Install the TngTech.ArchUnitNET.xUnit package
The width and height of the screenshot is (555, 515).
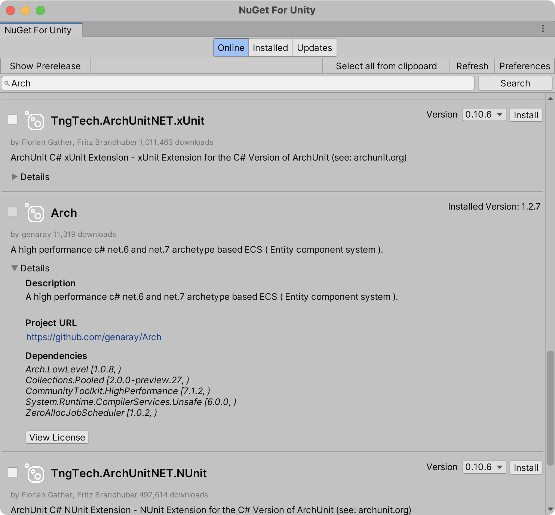[526, 115]
